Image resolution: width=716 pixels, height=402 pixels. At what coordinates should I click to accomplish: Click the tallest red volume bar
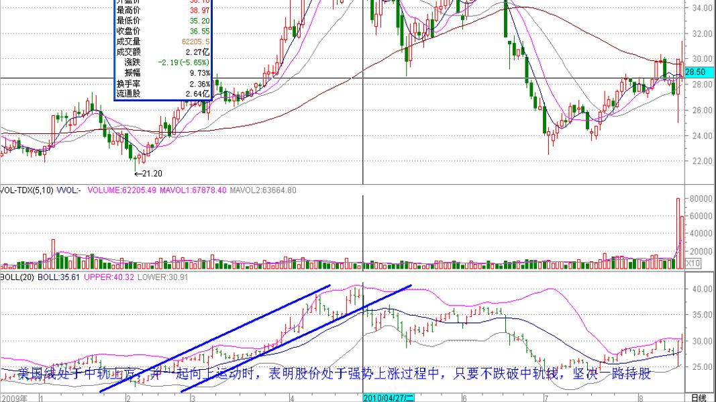[x=678, y=233]
